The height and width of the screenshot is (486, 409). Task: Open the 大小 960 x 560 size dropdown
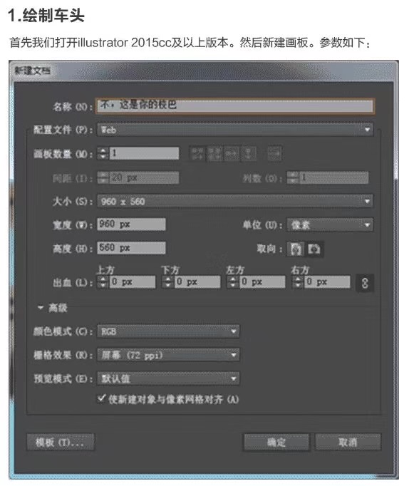(235, 202)
